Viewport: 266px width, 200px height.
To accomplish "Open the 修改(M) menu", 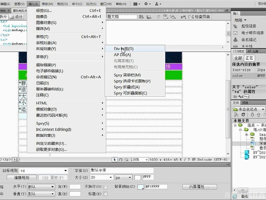I will pyautogui.click(x=48, y=4).
